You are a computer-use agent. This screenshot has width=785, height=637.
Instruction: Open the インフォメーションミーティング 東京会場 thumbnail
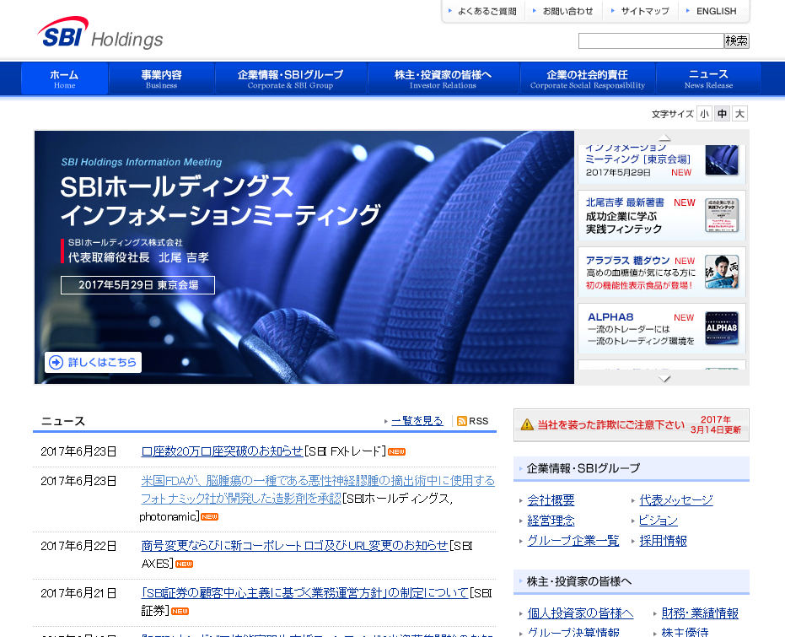722,159
